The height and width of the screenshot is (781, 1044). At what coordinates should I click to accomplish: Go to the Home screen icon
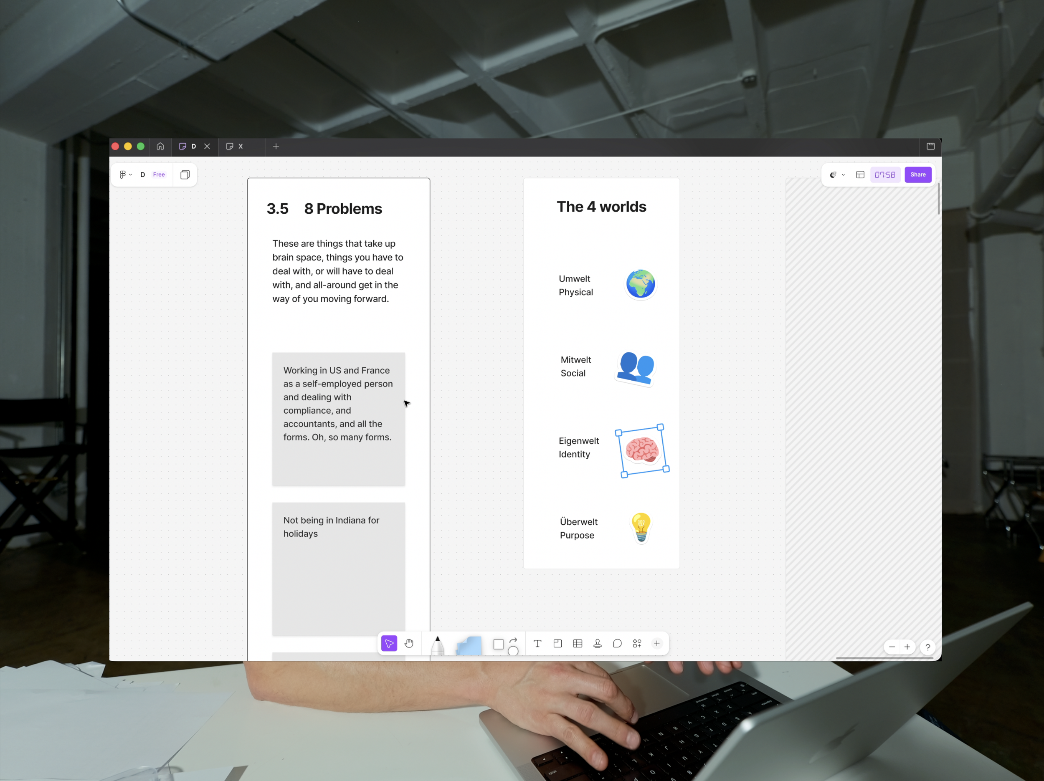click(x=160, y=146)
